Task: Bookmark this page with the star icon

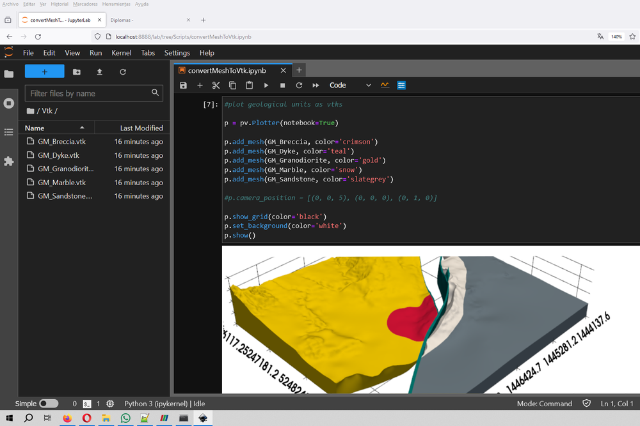Action: [632, 36]
